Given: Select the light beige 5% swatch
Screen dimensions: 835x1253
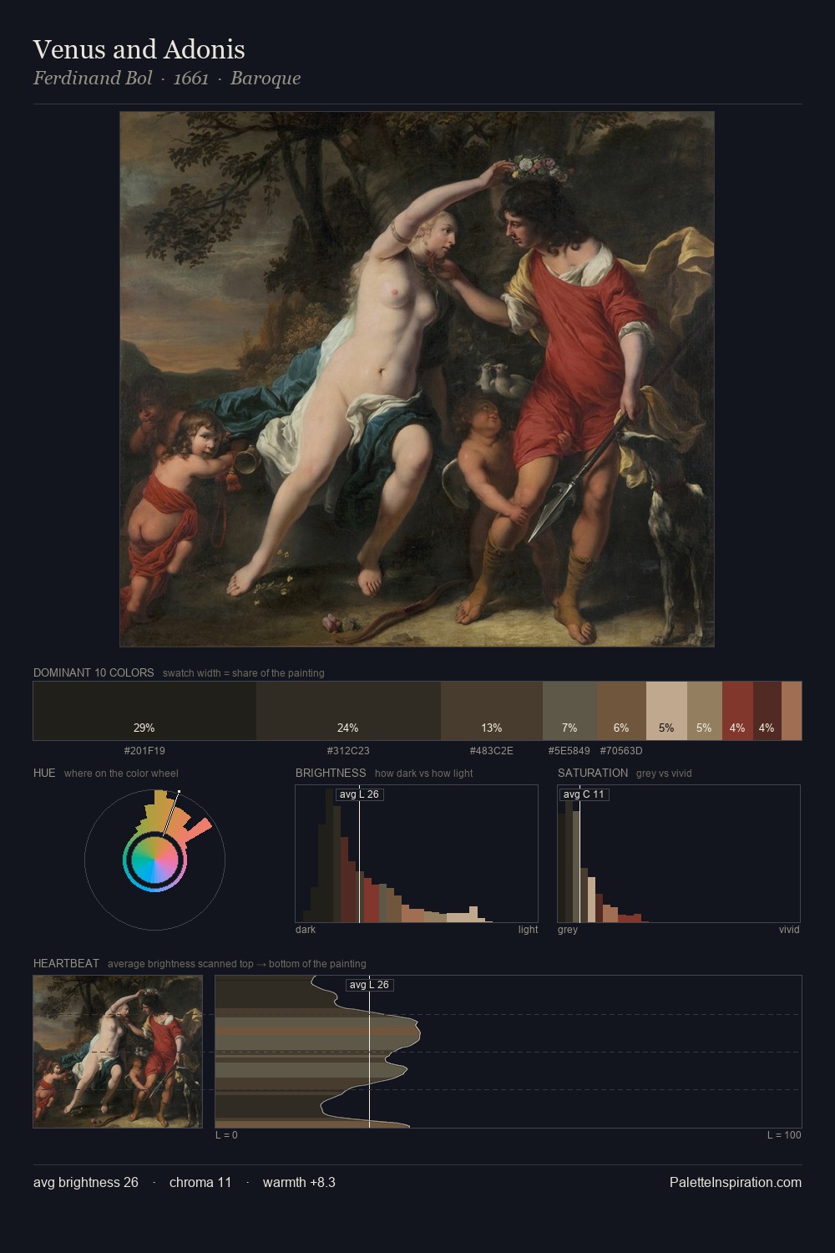Looking at the screenshot, I should click(666, 711).
